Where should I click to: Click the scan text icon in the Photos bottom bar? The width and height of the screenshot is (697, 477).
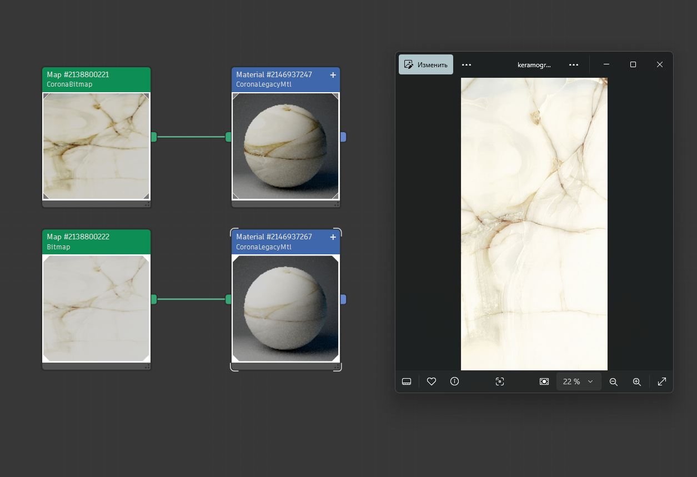pyautogui.click(x=500, y=381)
